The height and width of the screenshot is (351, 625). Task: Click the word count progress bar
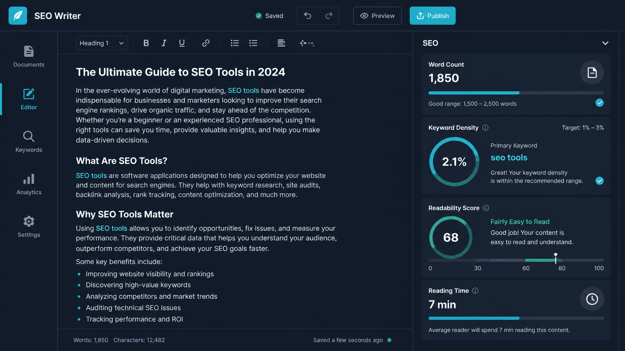coord(516,93)
